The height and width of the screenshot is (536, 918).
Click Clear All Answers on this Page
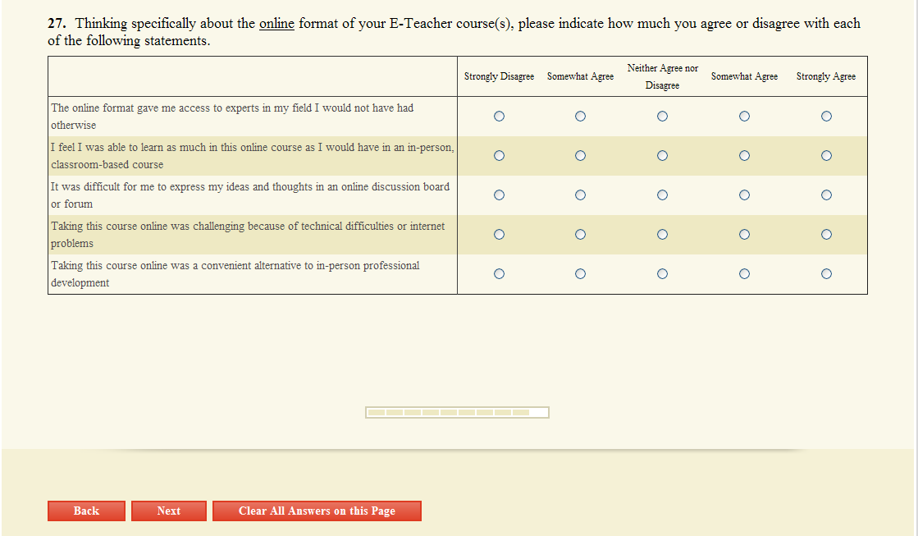click(x=317, y=511)
